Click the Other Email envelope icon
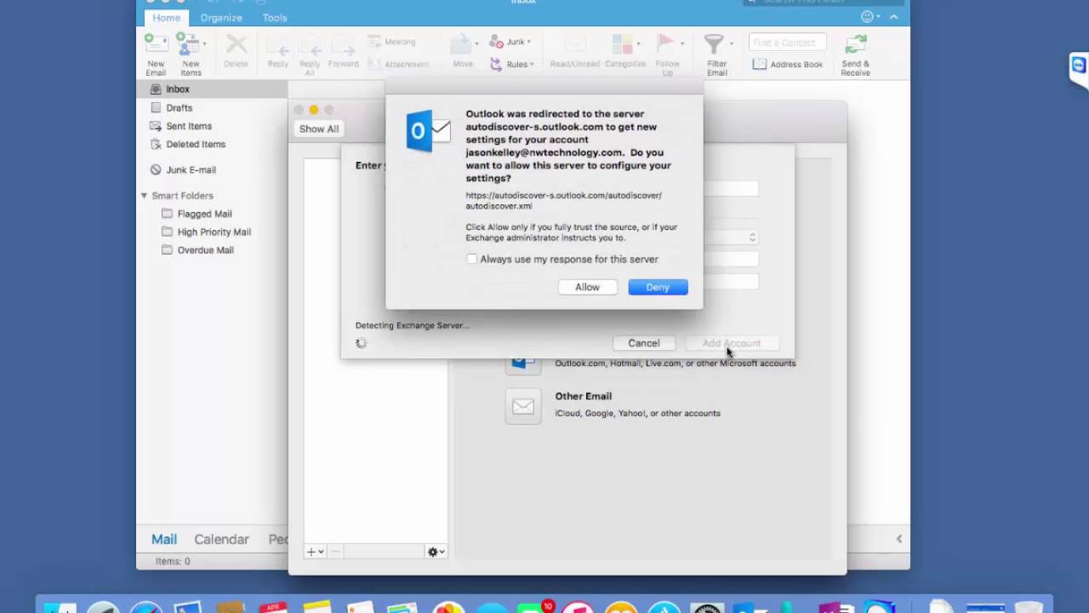This screenshot has height=613, width=1089. click(x=522, y=407)
